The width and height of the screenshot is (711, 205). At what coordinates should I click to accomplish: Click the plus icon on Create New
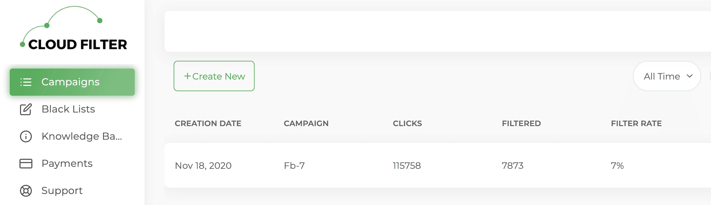[x=187, y=76]
